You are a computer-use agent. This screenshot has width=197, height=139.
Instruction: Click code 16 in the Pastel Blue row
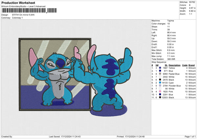(186, 74)
